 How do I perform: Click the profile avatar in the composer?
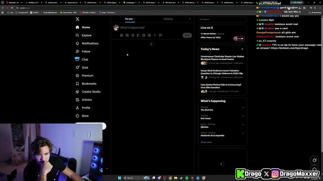[x=116, y=28]
